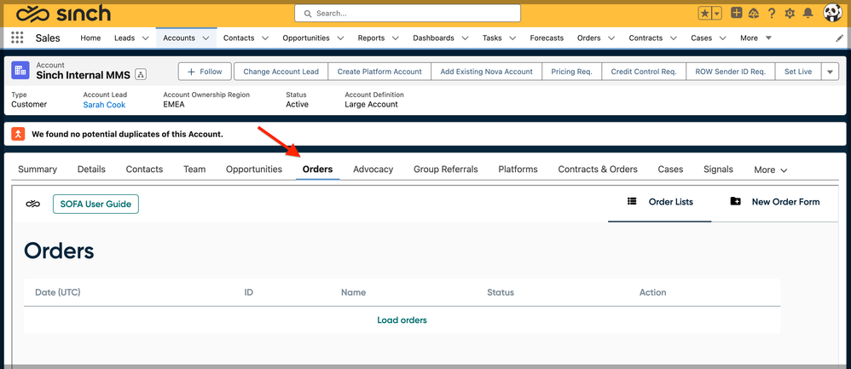Open the New Order Form tab
Screen dimensions: 851x369
coord(774,202)
